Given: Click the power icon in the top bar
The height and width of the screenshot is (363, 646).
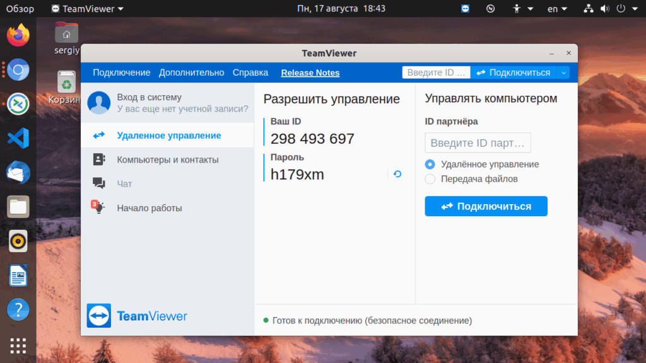Looking at the screenshot, I should coord(621,9).
